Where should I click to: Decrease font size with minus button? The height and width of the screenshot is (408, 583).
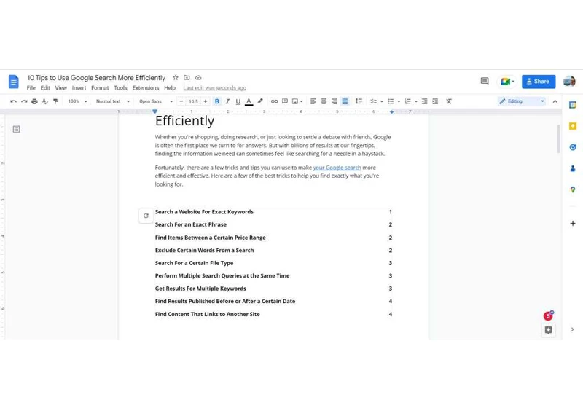click(181, 101)
